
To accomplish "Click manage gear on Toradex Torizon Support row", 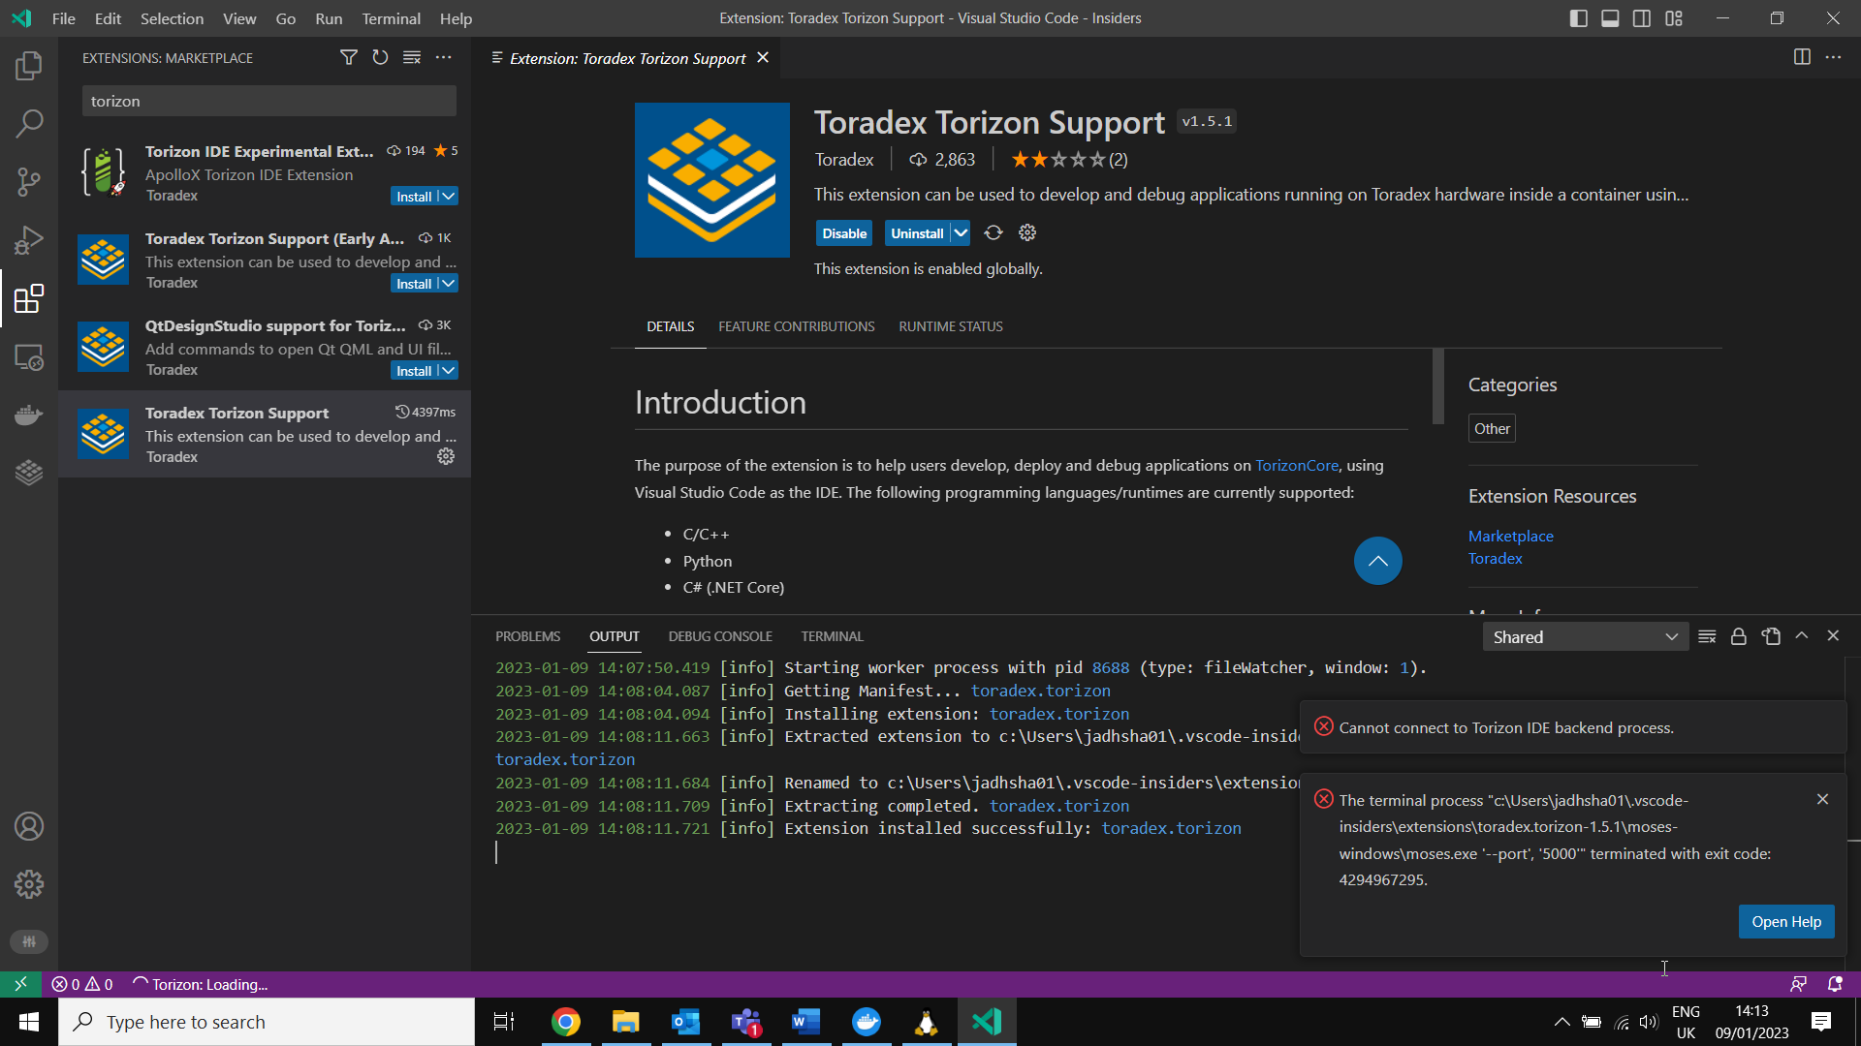I will pyautogui.click(x=446, y=456).
